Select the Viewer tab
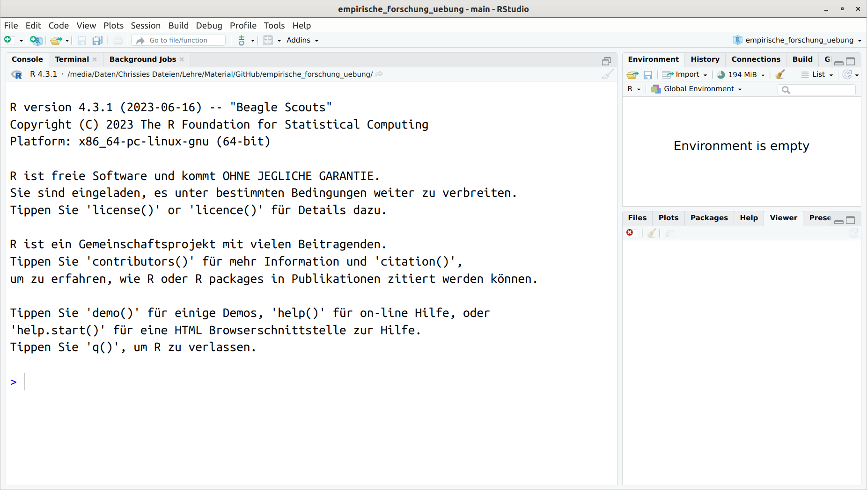The width and height of the screenshot is (867, 490). [x=783, y=218]
